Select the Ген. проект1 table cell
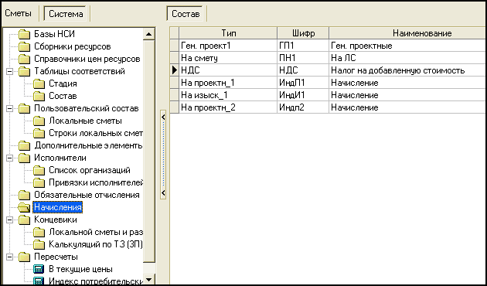The height and width of the screenshot is (286, 487). [x=228, y=46]
